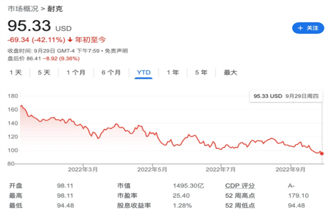The width and height of the screenshot is (328, 218).
Task: Click the 股息收益率 value 1.28%
Action: (182, 205)
